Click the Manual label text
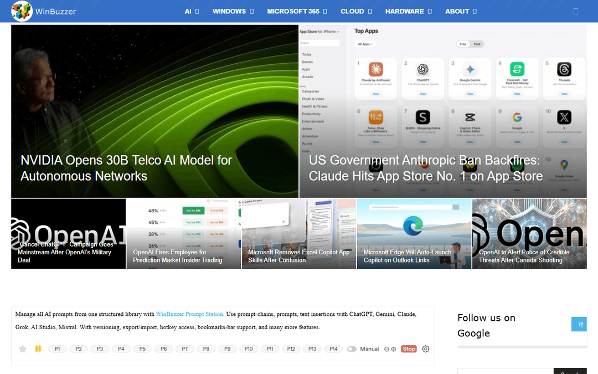Image resolution: width=598 pixels, height=374 pixels. [x=369, y=349]
